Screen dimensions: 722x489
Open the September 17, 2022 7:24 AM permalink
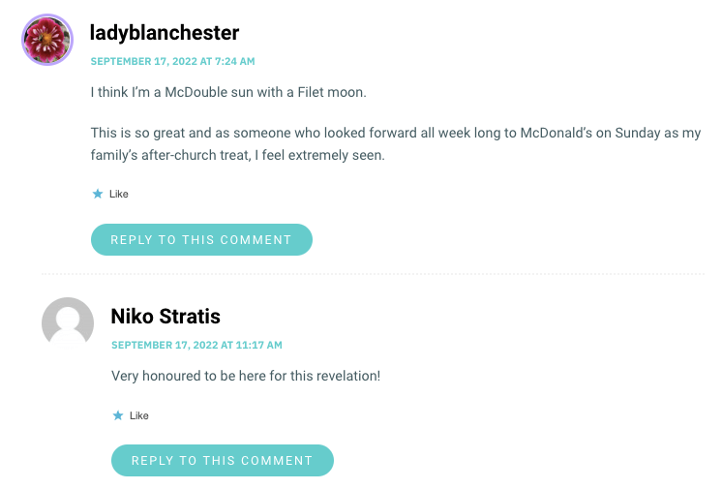172,61
